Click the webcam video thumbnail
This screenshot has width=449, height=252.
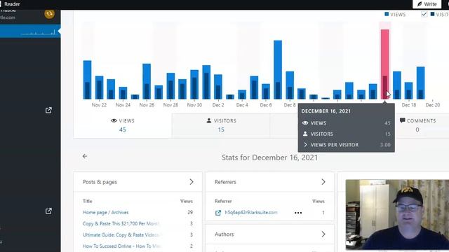tap(397, 215)
